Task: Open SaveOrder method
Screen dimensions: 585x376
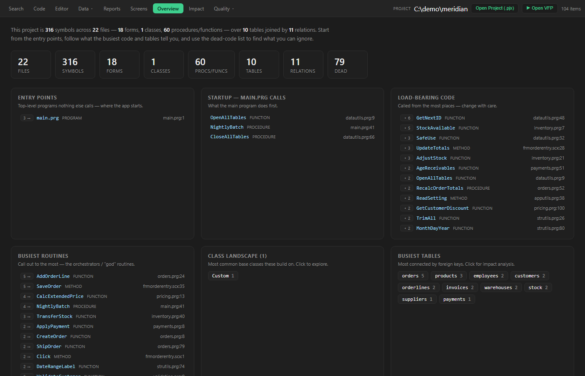Action: [102, 286]
